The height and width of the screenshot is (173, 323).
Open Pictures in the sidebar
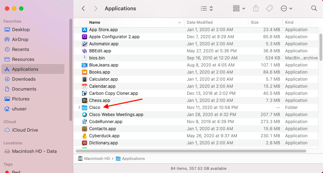pyautogui.click(x=33, y=99)
